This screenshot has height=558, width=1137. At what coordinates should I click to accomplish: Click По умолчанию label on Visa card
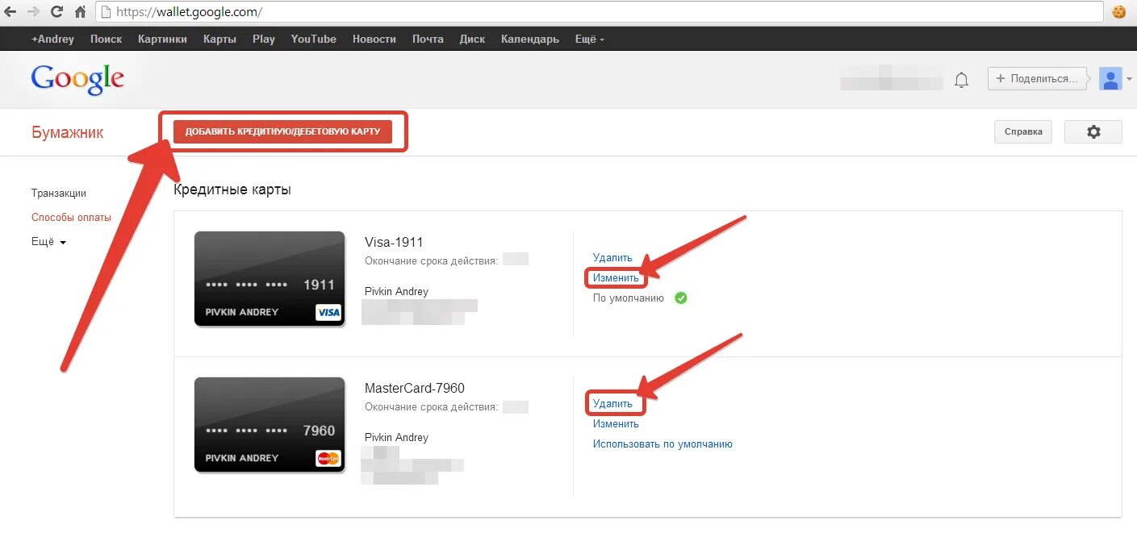coord(628,298)
